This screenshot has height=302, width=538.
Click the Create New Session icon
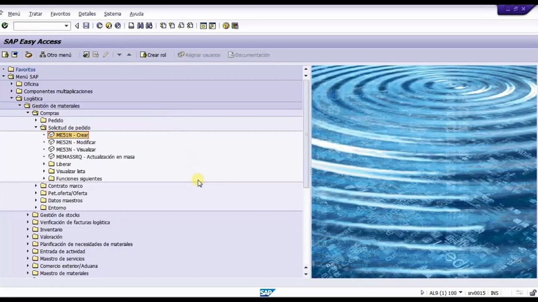coord(203,26)
